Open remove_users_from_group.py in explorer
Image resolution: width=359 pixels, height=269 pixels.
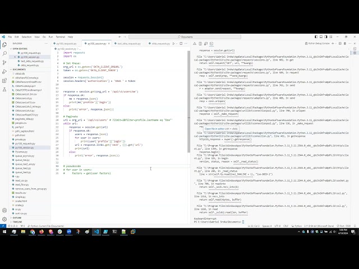31,189
